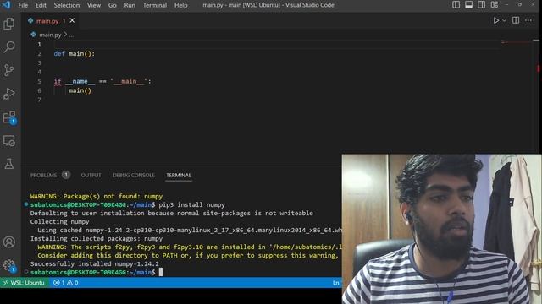Open the Explorer view in activity bar

pos(9,24)
